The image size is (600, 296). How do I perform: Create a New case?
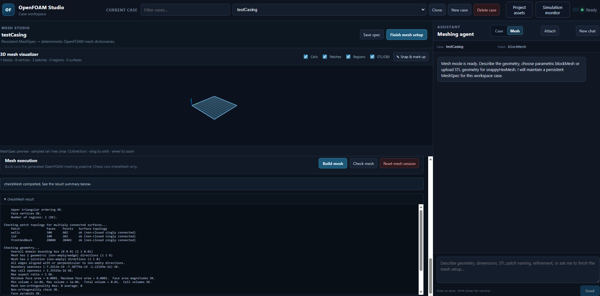459,10
